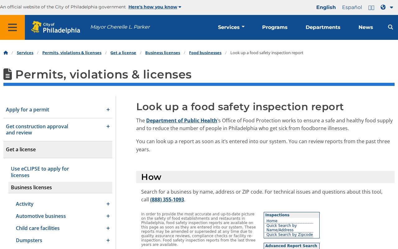Image resolution: width=398 pixels, height=249 pixels.
Task: Open the Programs menu item
Action: 275,27
